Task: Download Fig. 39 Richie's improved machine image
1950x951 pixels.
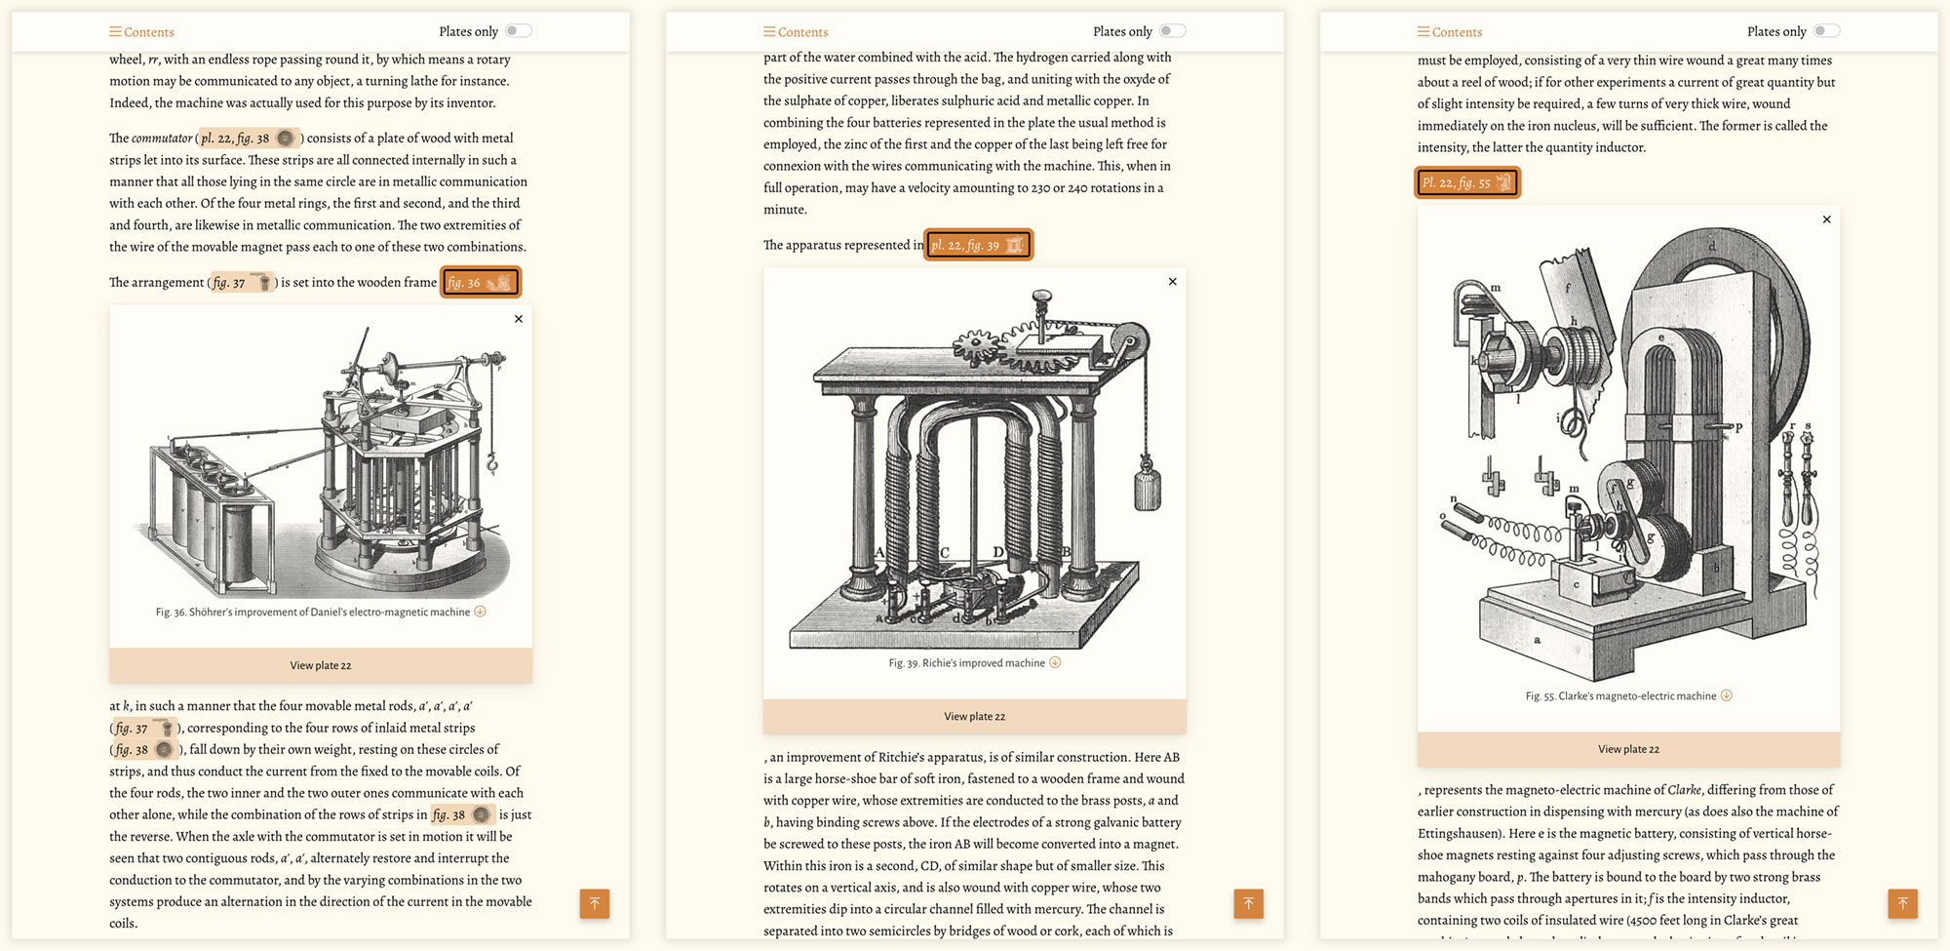Action: pos(1055,662)
